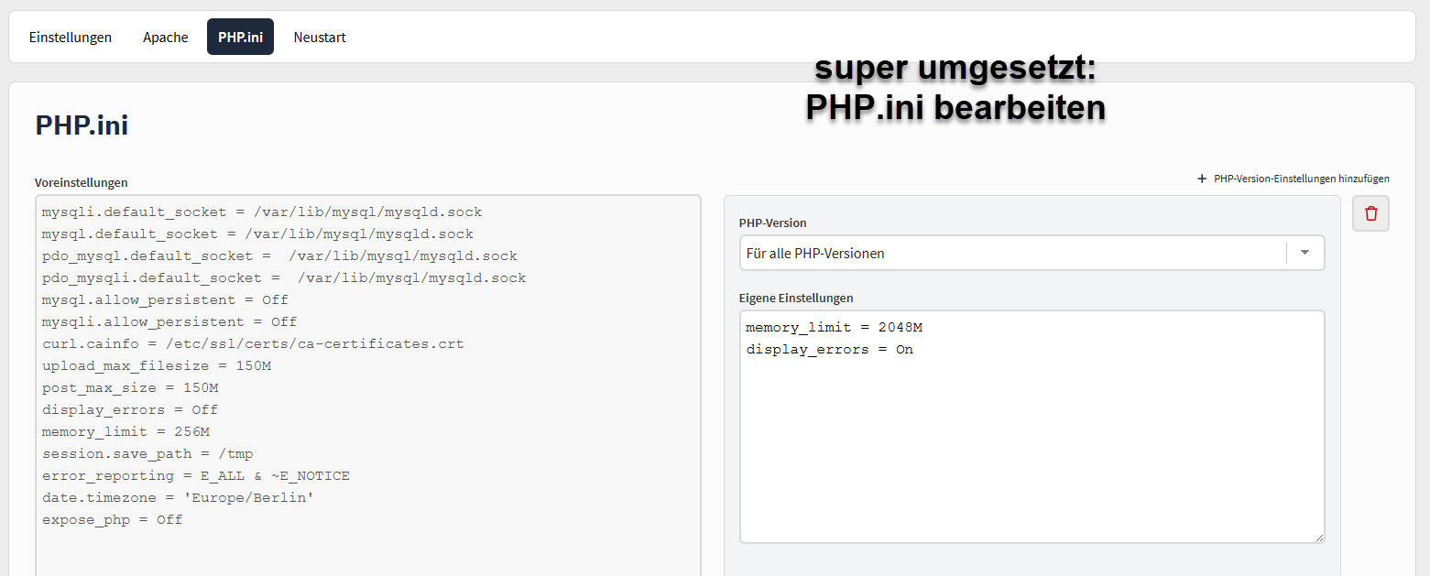Click line session.save_path = /tmp
The image size is (1430, 576).
point(147,453)
